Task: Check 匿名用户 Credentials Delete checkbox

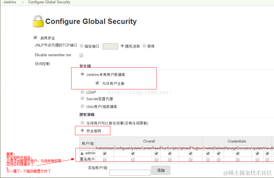Action: click(218, 160)
